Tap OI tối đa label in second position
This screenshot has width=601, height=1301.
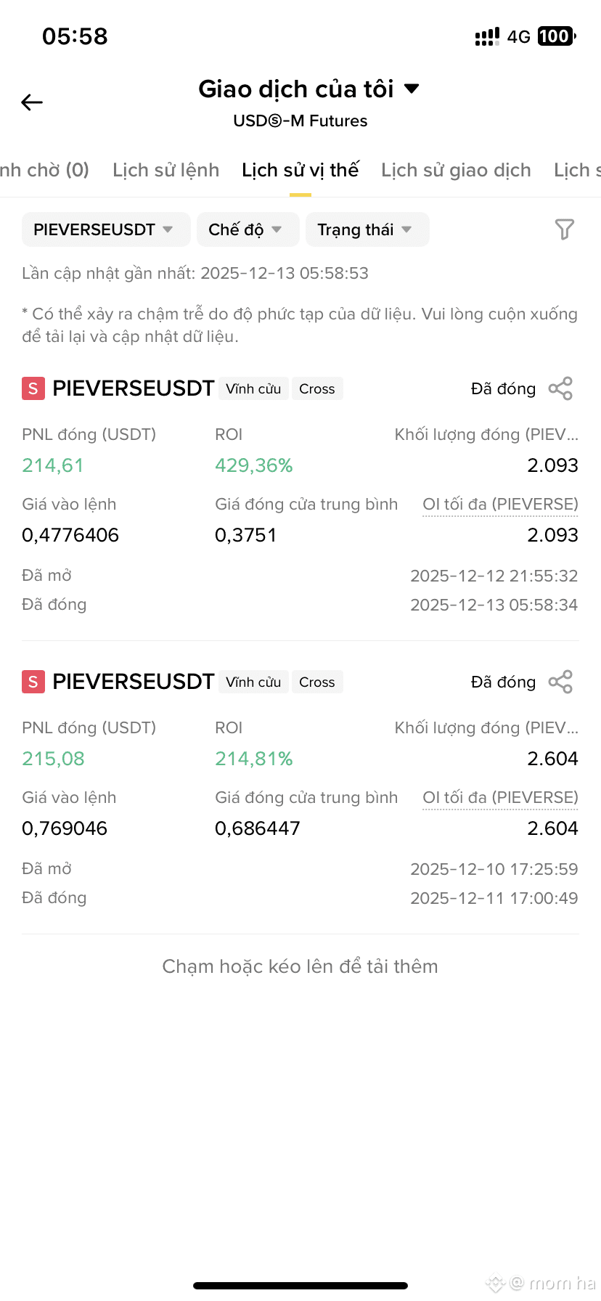(x=500, y=797)
